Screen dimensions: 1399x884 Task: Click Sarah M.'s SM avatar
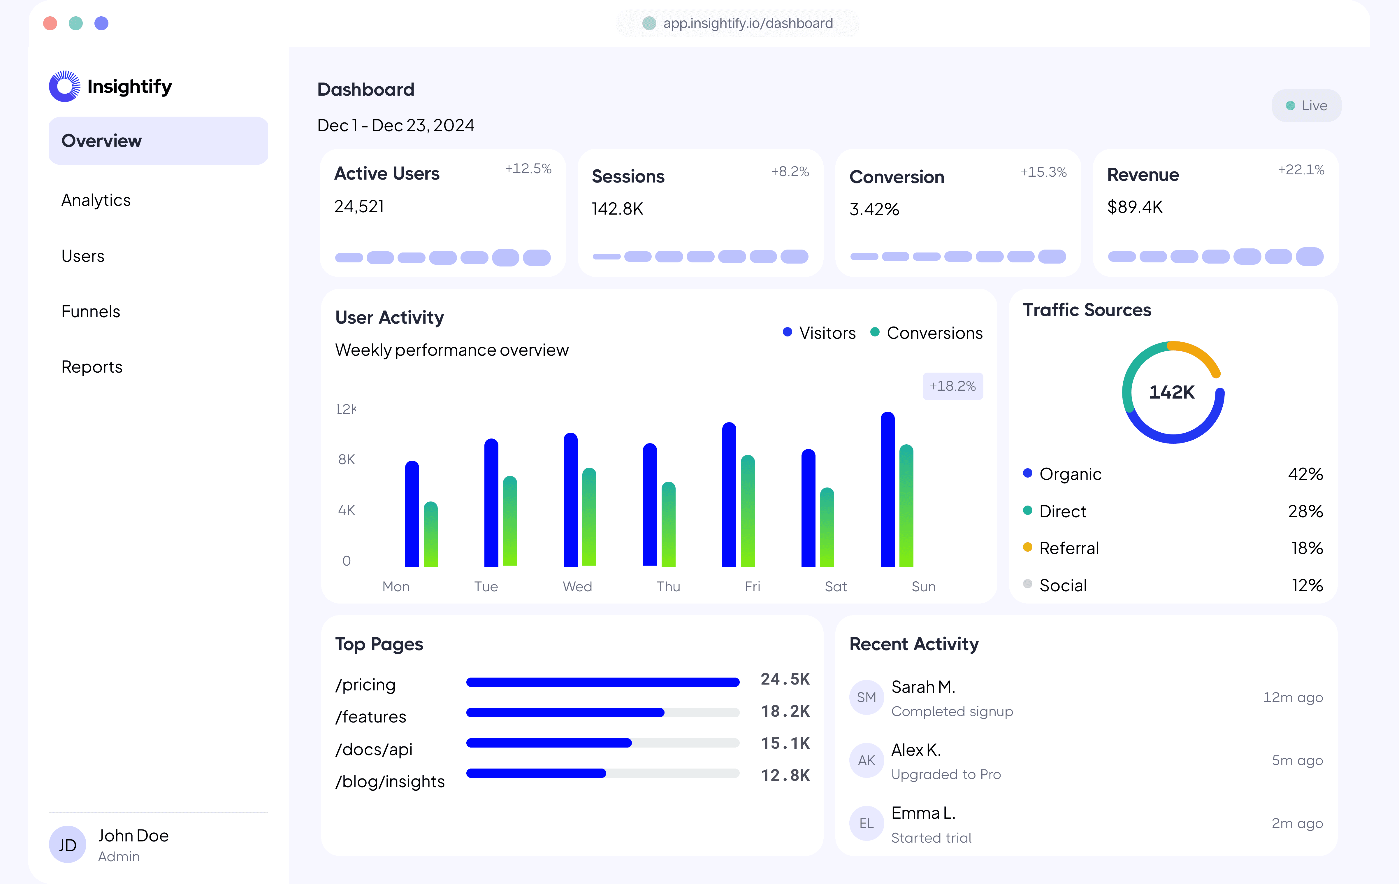(866, 697)
